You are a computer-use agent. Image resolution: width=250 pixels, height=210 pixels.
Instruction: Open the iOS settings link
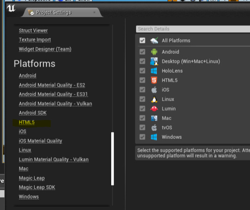(x=23, y=132)
